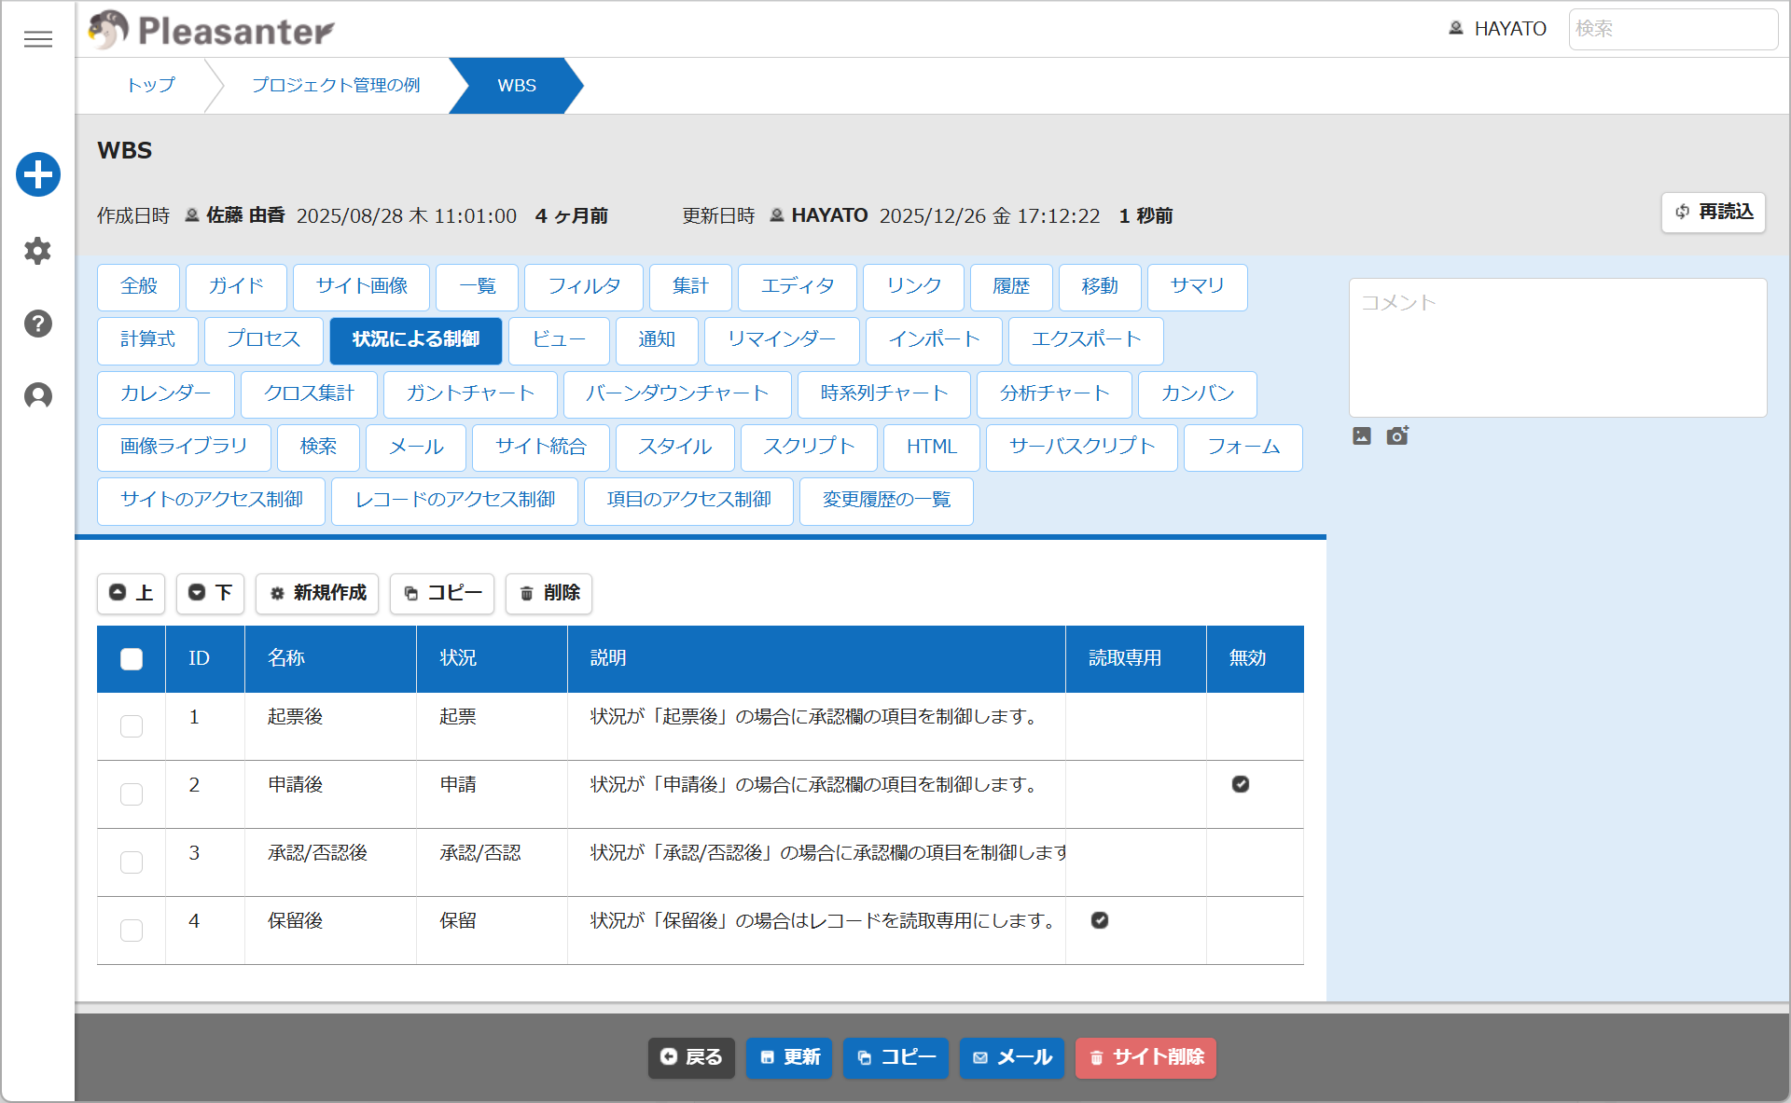Open the 状況による制御 tab

(416, 339)
